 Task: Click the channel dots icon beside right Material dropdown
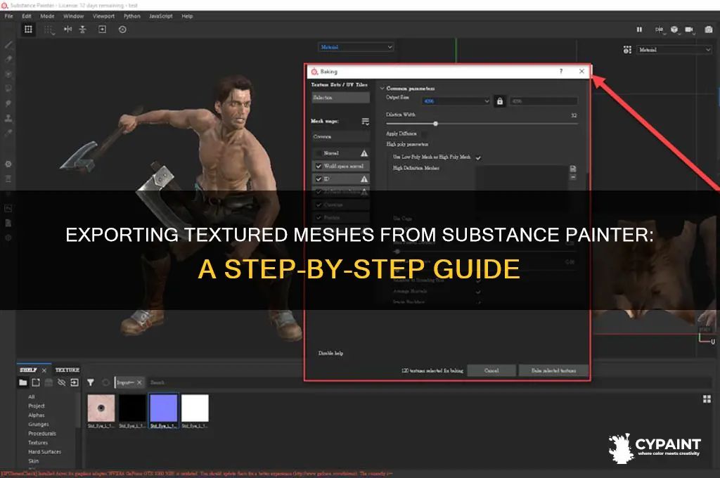627,50
